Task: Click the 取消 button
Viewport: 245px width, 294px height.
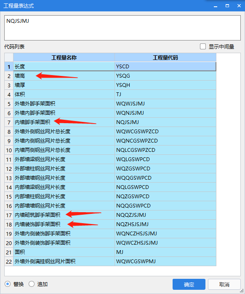Action: [224, 284]
